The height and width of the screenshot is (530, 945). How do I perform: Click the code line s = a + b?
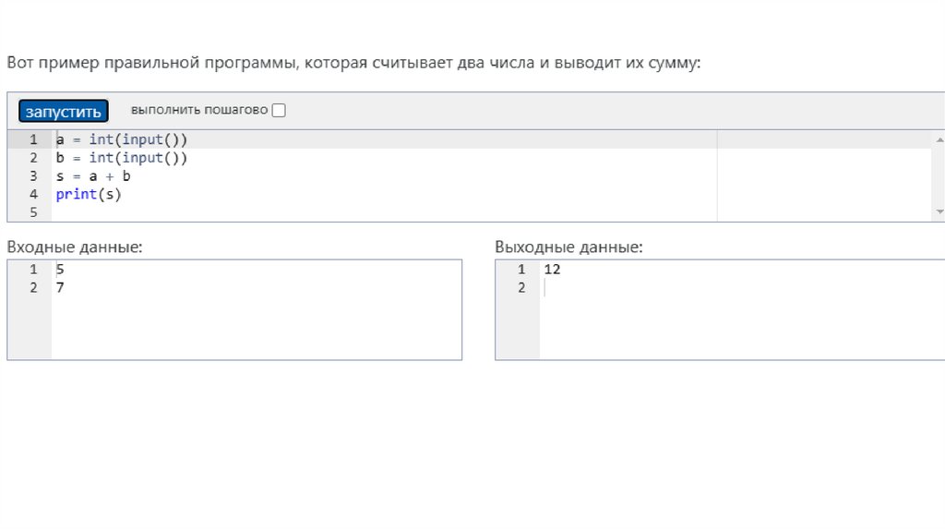[93, 175]
